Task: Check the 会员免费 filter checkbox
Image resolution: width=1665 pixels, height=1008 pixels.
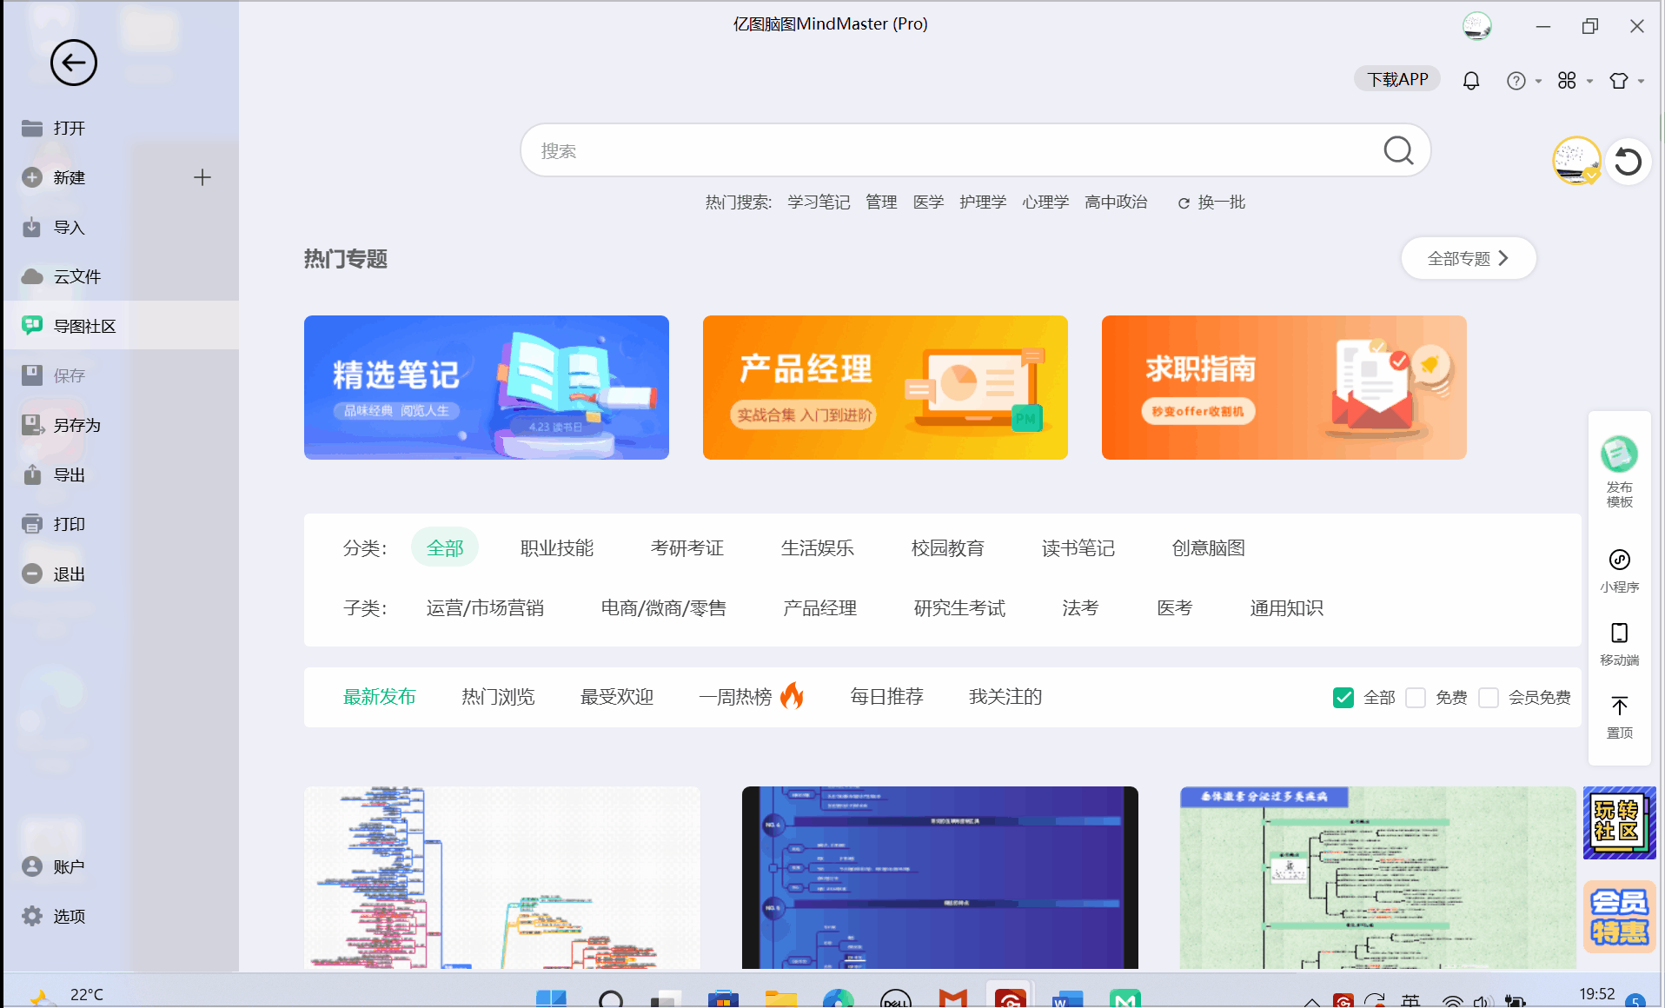Action: click(x=1489, y=697)
